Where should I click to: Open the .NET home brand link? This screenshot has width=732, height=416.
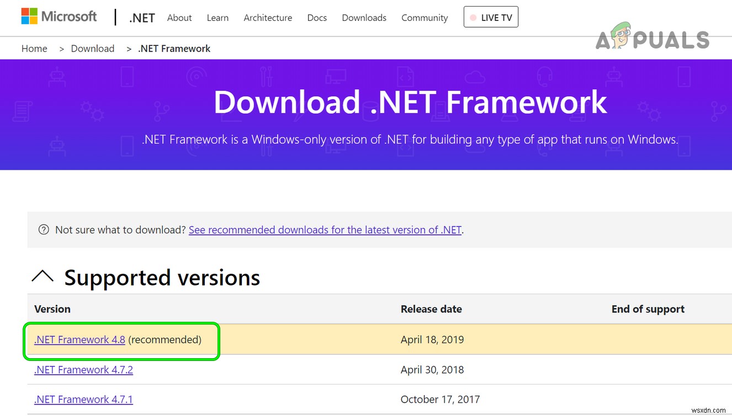(142, 18)
